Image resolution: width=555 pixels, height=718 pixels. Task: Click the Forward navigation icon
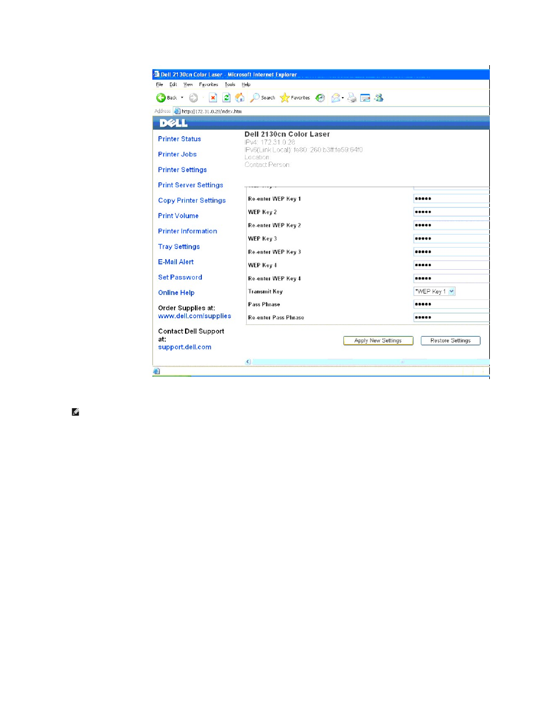(x=194, y=98)
